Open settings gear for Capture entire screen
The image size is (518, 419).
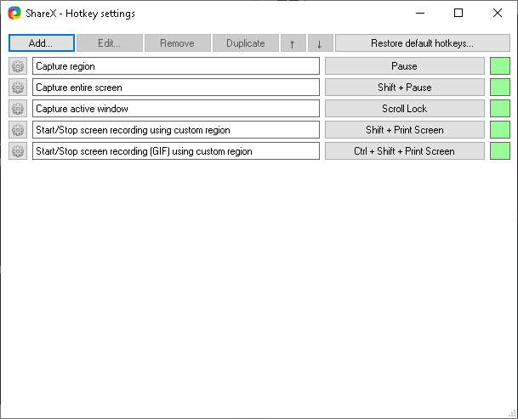pos(18,88)
